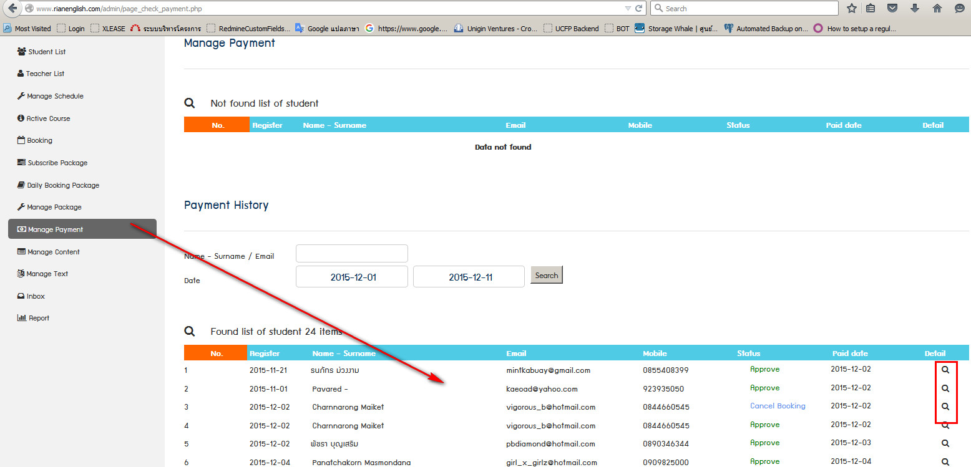Open the downloads arrow icon

pos(915,9)
